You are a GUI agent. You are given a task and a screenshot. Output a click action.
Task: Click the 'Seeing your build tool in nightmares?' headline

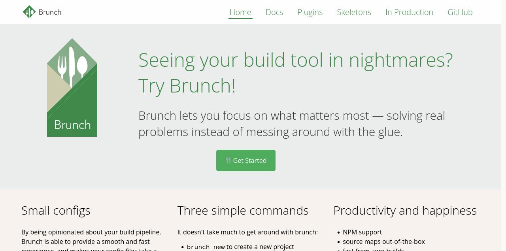[x=295, y=60]
